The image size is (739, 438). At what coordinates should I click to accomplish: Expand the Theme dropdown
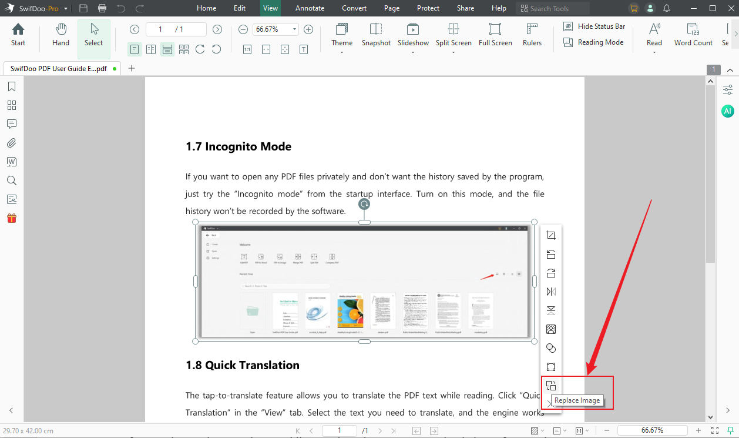point(342,52)
